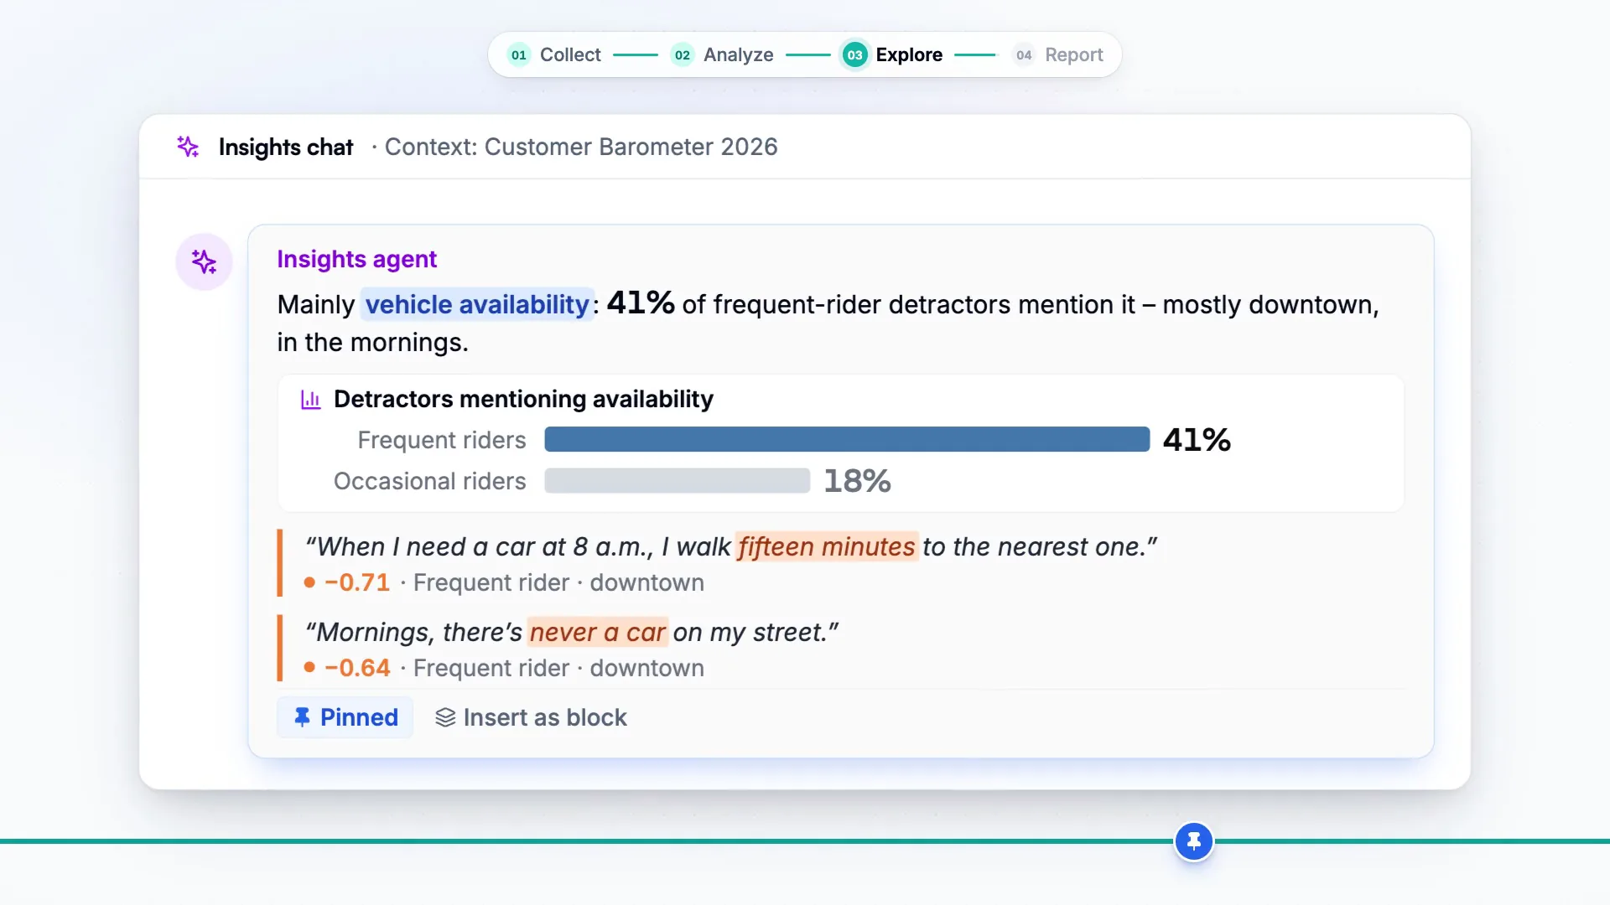Click the highlighted phrase fifteen minutes
Viewport: 1610px width, 905px height.
click(x=827, y=547)
